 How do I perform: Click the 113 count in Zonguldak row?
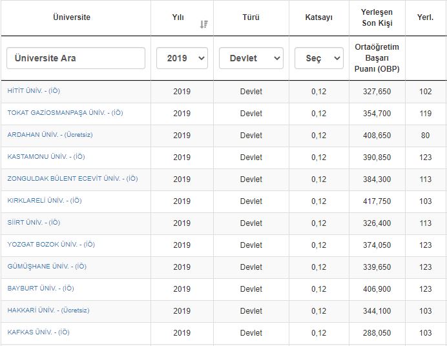[x=425, y=179]
